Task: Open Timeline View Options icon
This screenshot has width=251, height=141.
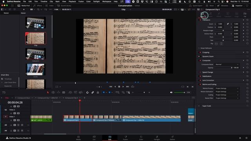Action: (x=4, y=92)
